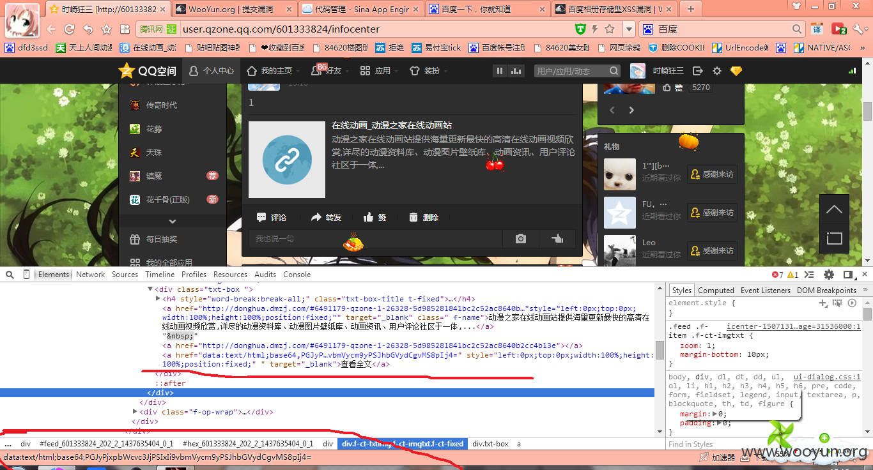Open DevTools settings gear
Screen dimensions: 873x470
829,275
